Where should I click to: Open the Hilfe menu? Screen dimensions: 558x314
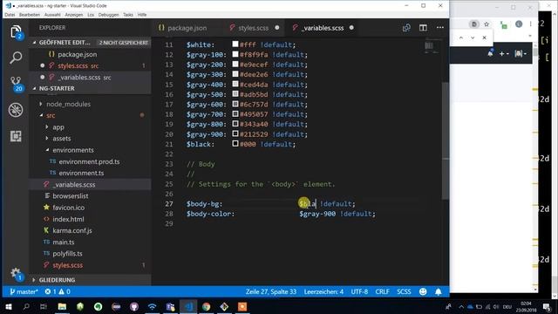pos(142,15)
